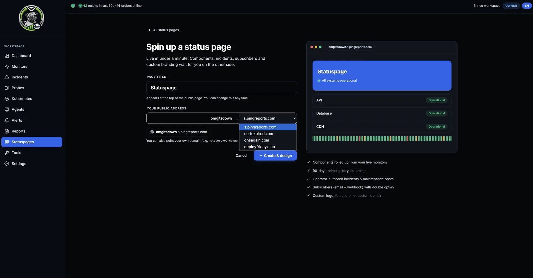
Task: Open the Tools section
Action: pos(32,153)
